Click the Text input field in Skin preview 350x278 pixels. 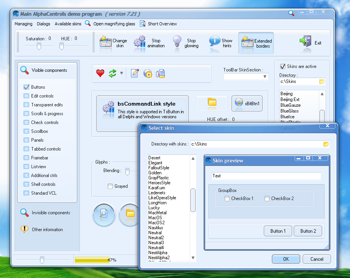pos(266,176)
